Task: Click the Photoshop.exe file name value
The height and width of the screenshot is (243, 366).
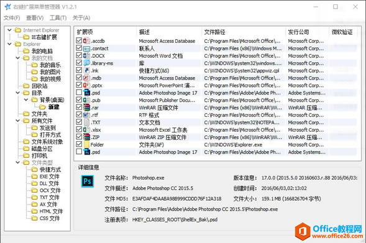Action: [148, 178]
